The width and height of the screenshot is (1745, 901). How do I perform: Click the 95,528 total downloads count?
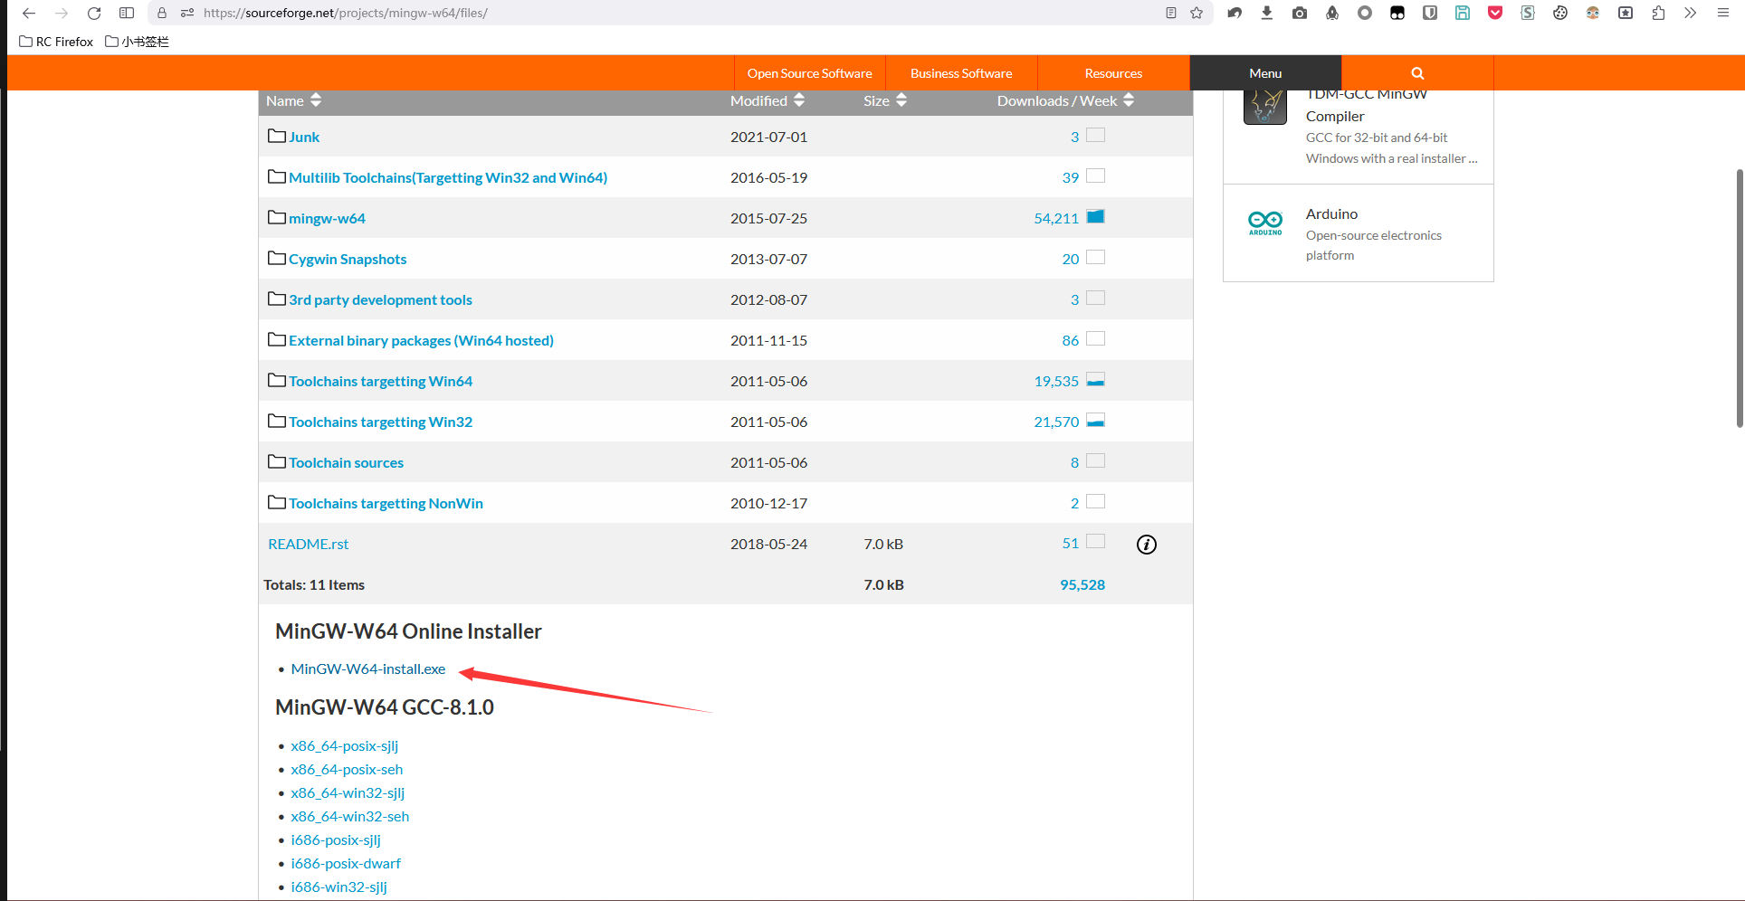point(1082,585)
